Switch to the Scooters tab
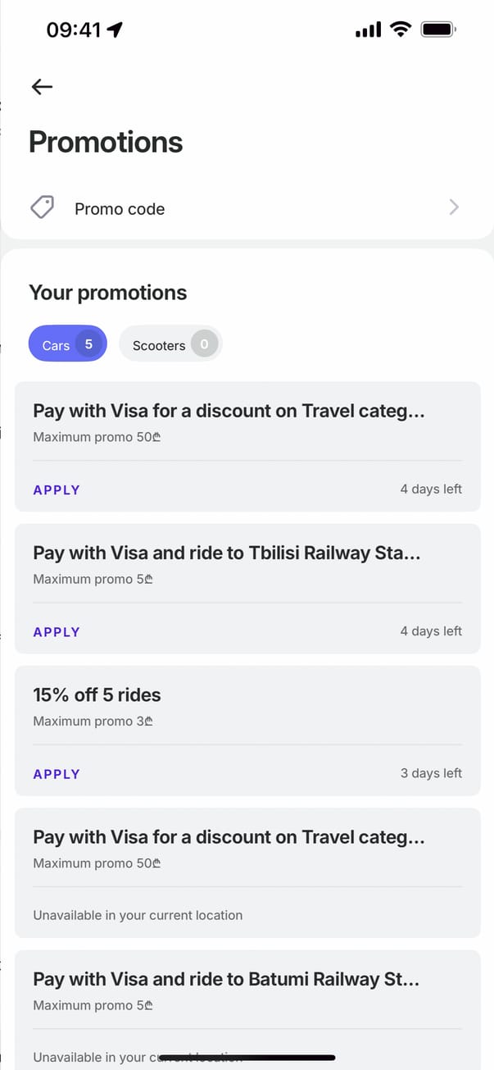494x1070 pixels. (x=159, y=345)
